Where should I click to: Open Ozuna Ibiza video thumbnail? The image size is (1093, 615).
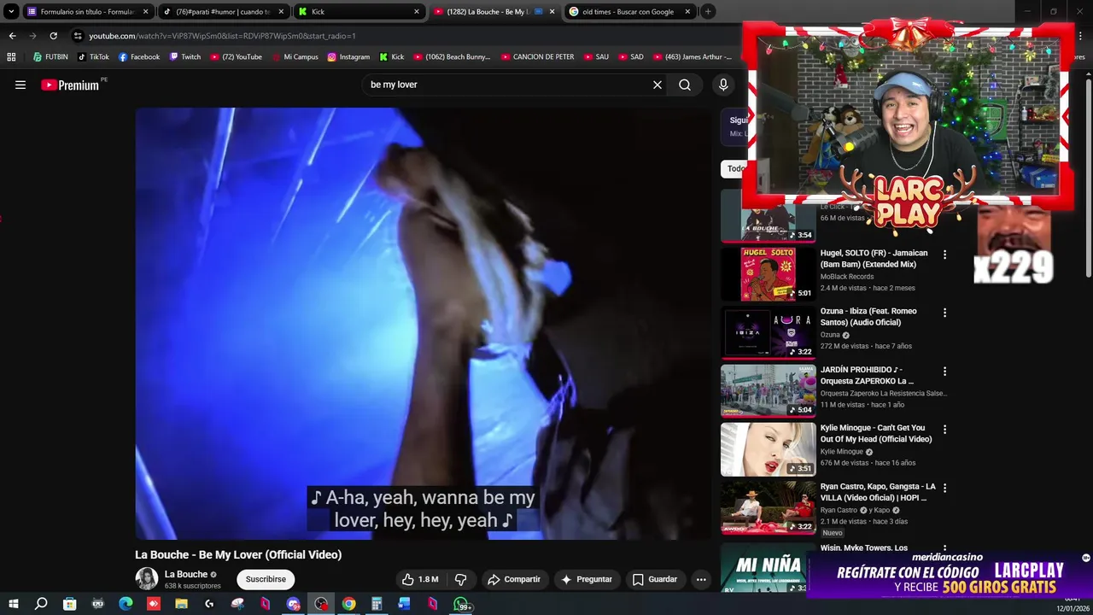[768, 332]
